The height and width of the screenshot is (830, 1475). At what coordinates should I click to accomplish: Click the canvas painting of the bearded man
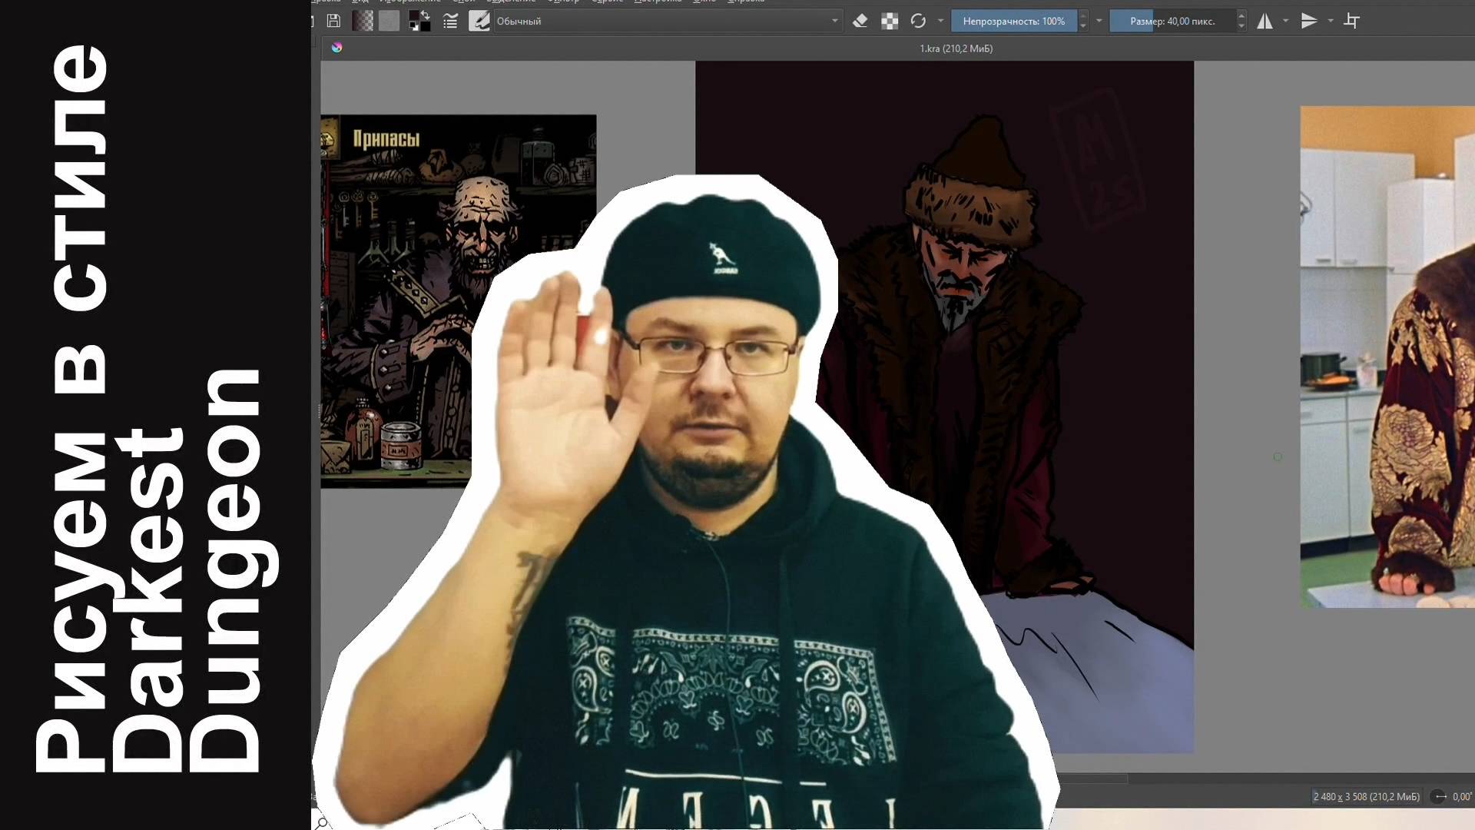tap(944, 407)
